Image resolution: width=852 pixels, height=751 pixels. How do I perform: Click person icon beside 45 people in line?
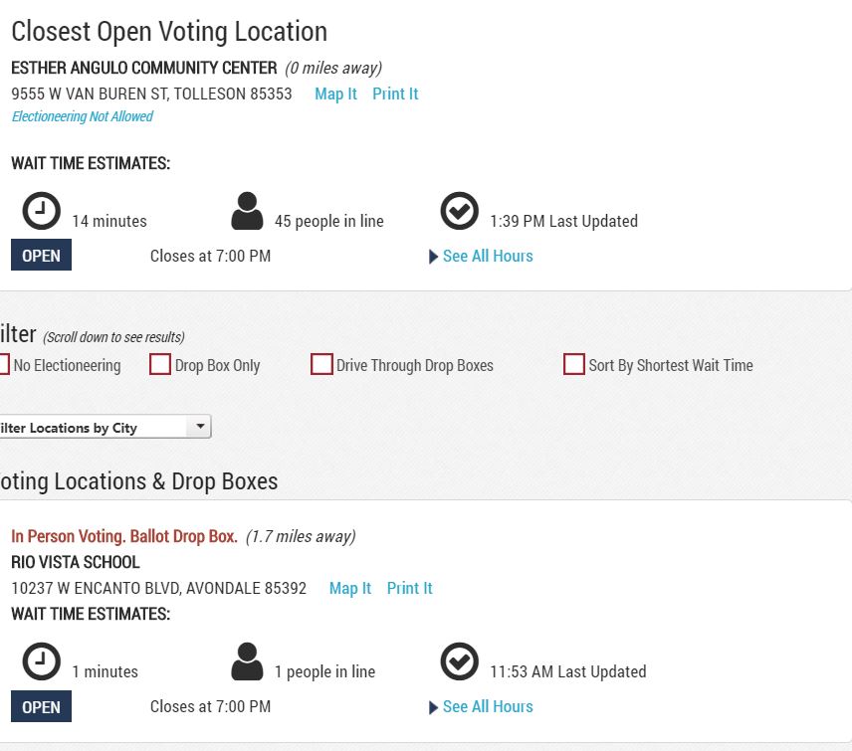click(247, 211)
